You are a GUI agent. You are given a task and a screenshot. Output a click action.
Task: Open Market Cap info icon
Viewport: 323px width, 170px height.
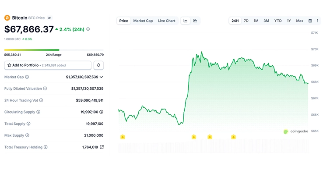(27, 77)
